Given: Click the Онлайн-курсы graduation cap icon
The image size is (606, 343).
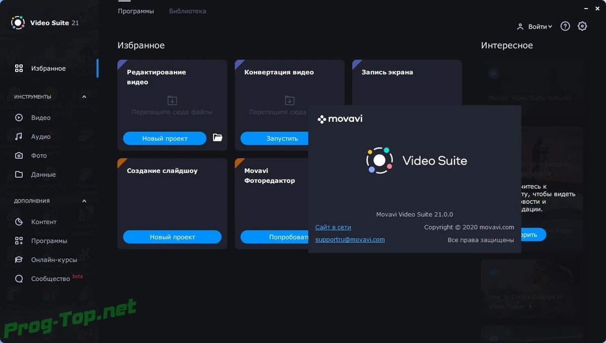Looking at the screenshot, I should 19,260.
